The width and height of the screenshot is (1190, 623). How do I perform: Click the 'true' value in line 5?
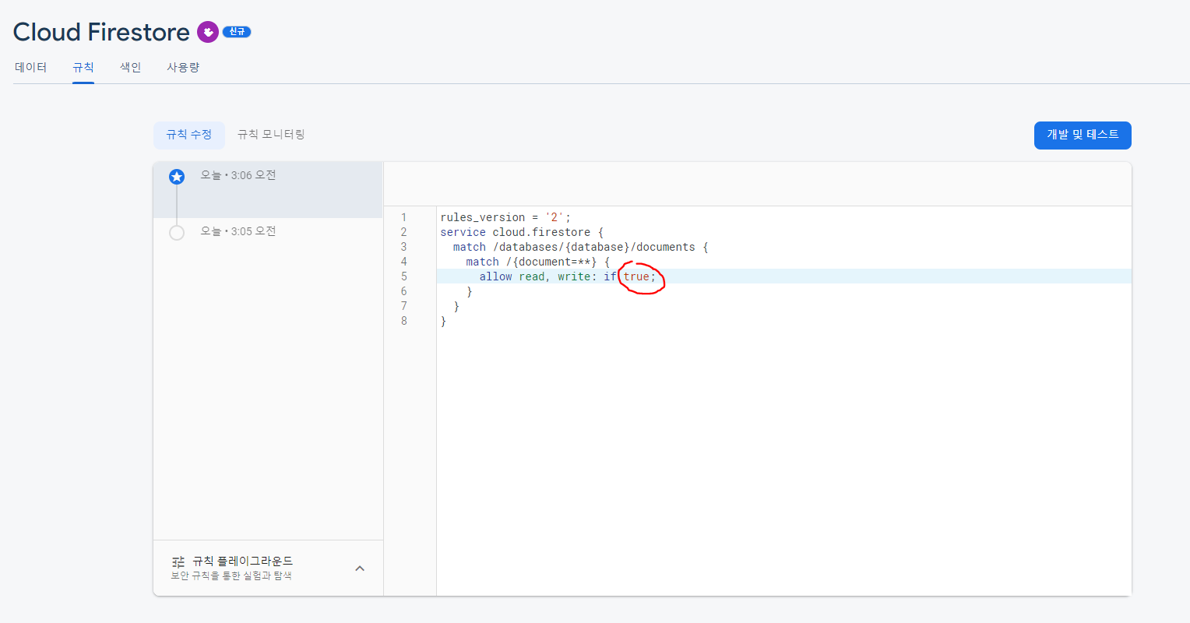tap(636, 276)
